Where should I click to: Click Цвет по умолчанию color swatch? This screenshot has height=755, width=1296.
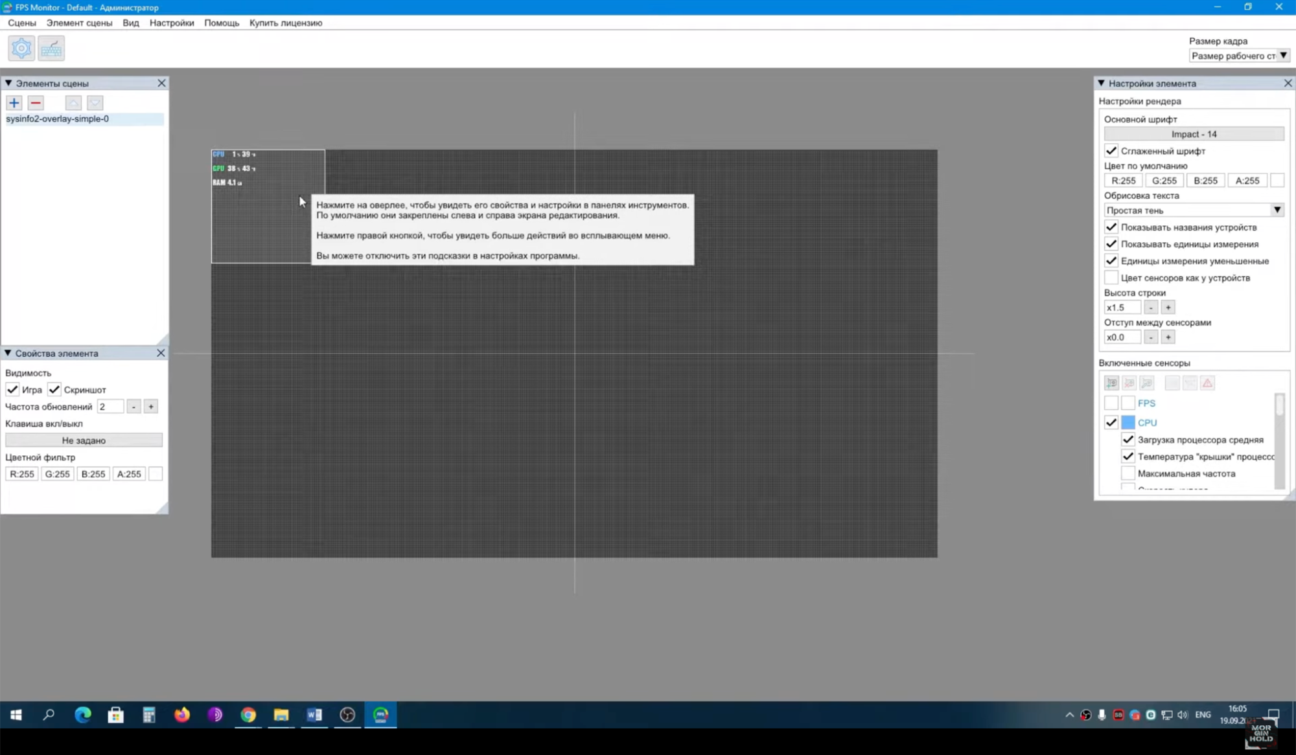(x=1277, y=181)
